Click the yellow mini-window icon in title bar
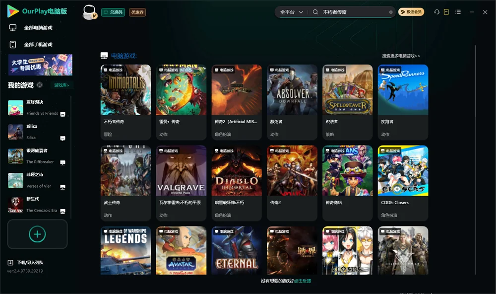 click(x=446, y=12)
